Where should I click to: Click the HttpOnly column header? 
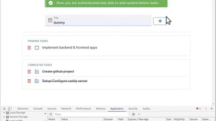181,119
